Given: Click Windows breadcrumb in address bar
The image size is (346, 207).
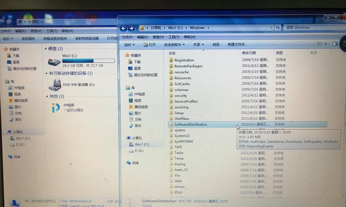Looking at the screenshot, I should coord(197,28).
